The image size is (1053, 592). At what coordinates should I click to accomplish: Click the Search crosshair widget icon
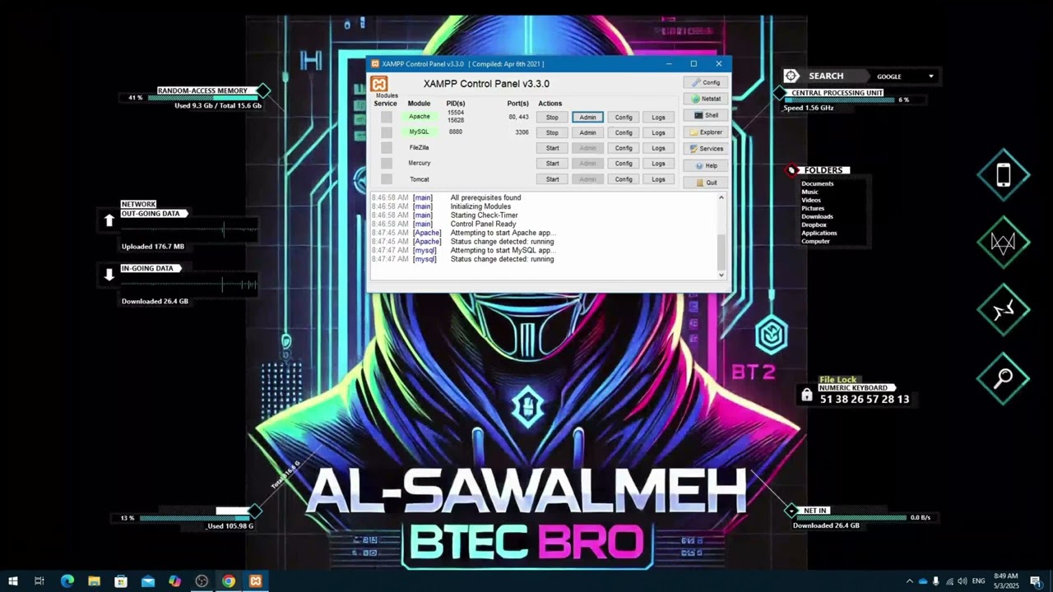(791, 76)
